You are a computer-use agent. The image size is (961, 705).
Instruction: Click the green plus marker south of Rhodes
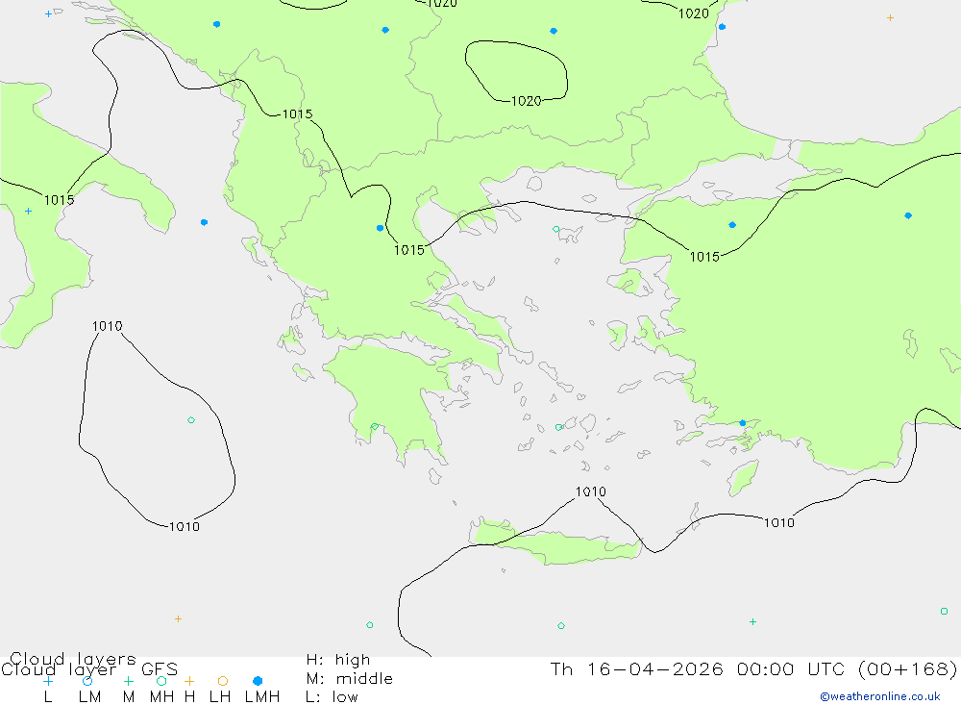click(x=752, y=621)
